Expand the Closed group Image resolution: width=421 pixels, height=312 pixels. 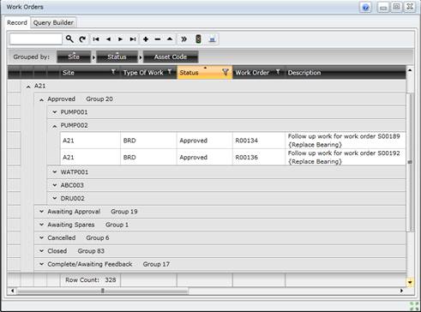(41, 251)
